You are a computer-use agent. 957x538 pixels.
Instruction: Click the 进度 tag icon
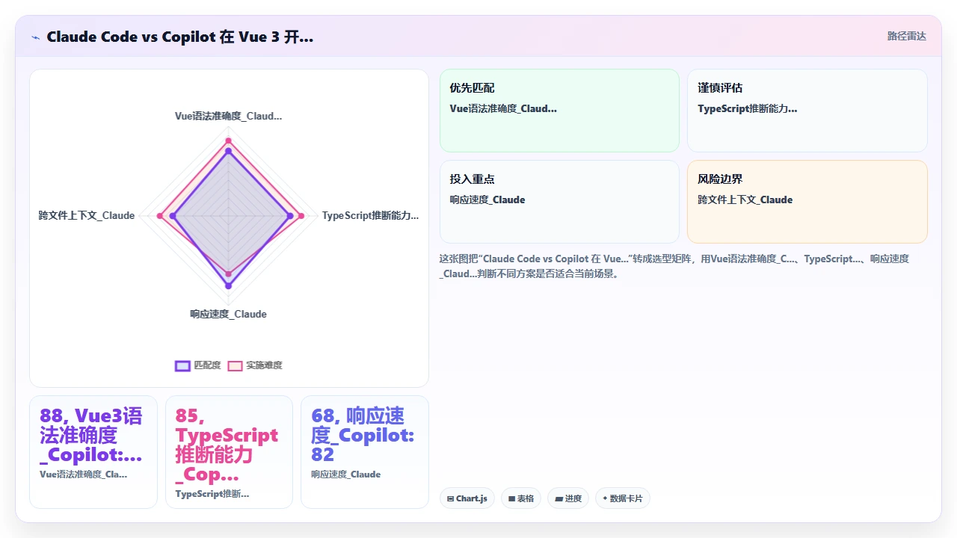pyautogui.click(x=558, y=498)
